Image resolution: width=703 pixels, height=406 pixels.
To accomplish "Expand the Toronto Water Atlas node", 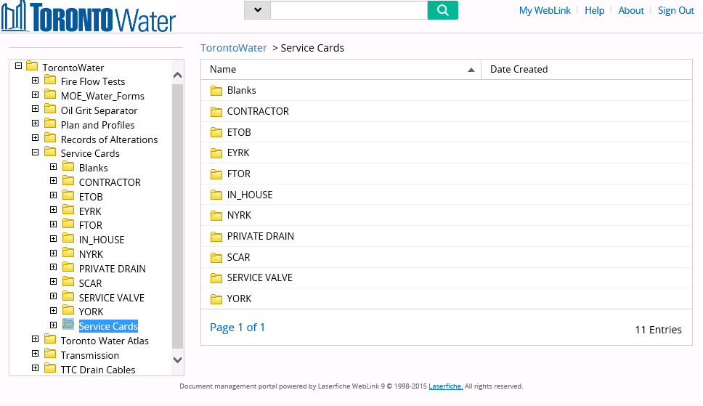I will tap(36, 339).
